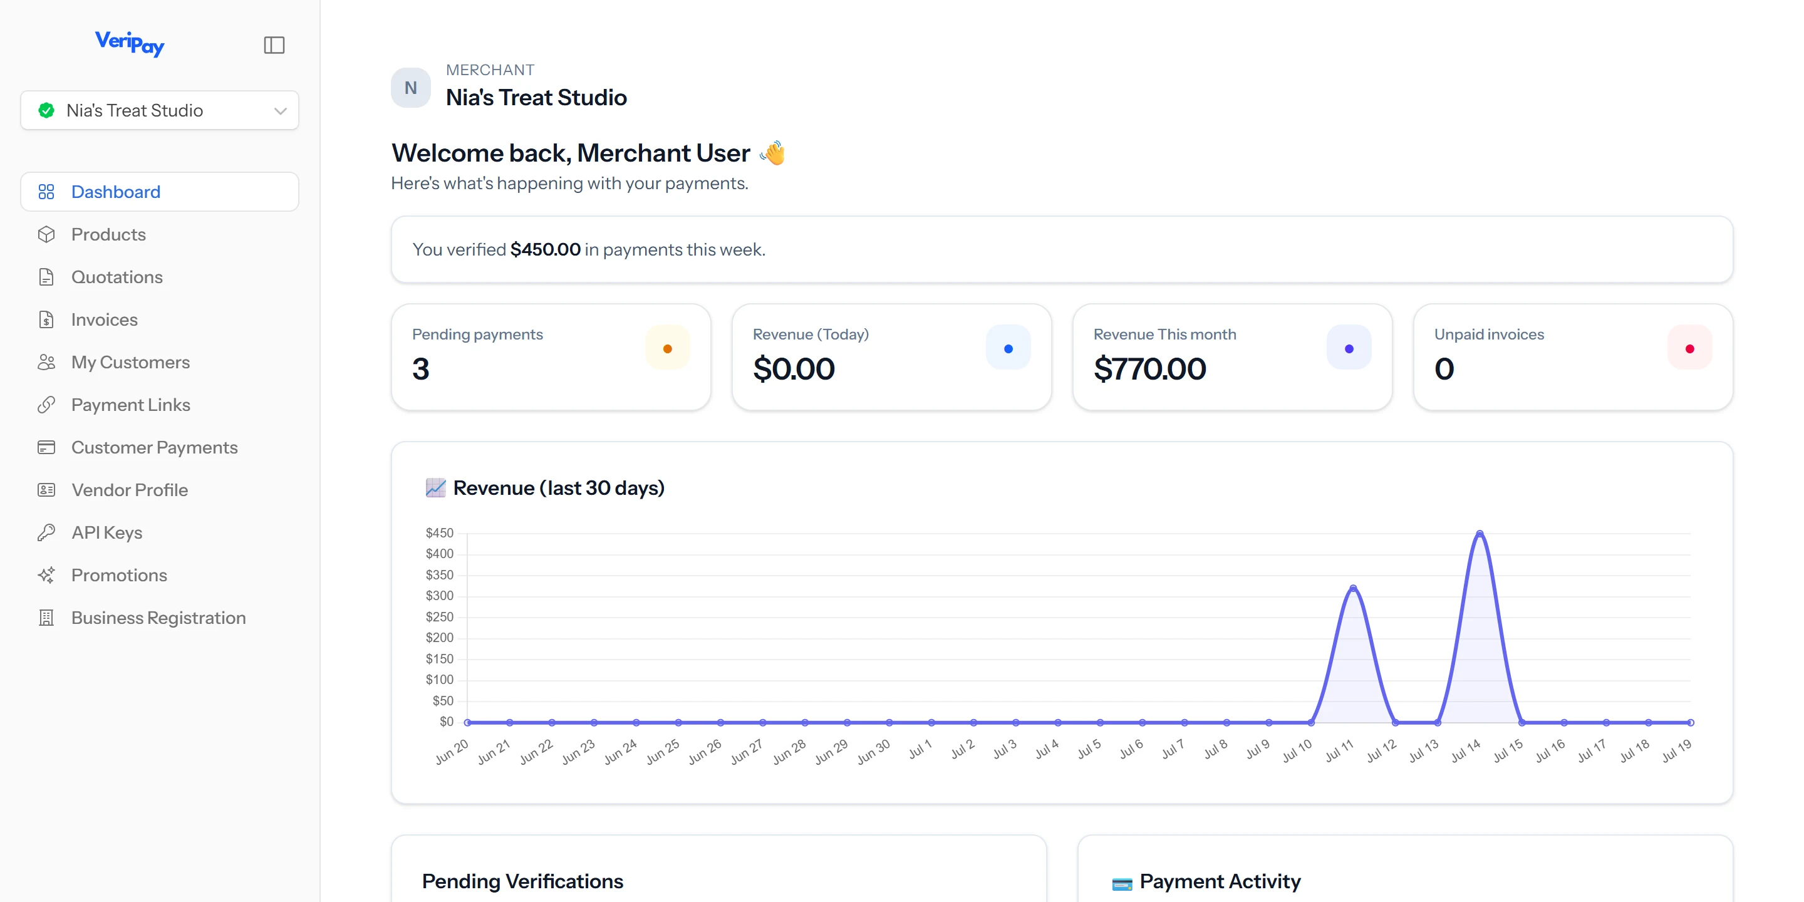Open the Revenue (Today) card
Screen dimensions: 1804x902
[891, 357]
